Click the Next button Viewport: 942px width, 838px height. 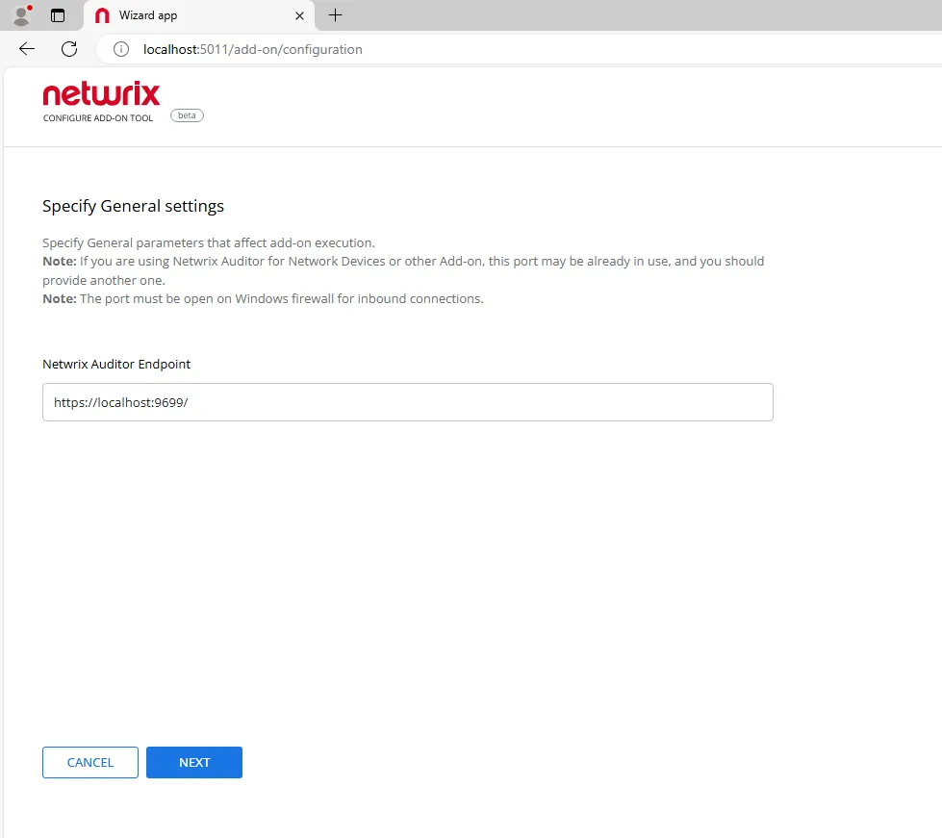[x=194, y=762]
